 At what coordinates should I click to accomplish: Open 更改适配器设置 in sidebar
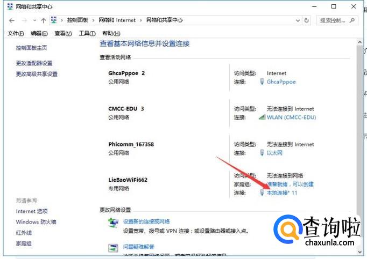[34, 63]
